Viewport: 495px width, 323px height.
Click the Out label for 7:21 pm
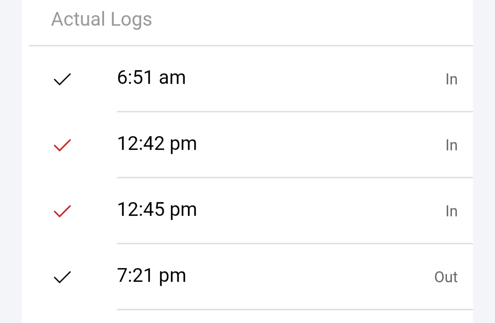coord(446,277)
